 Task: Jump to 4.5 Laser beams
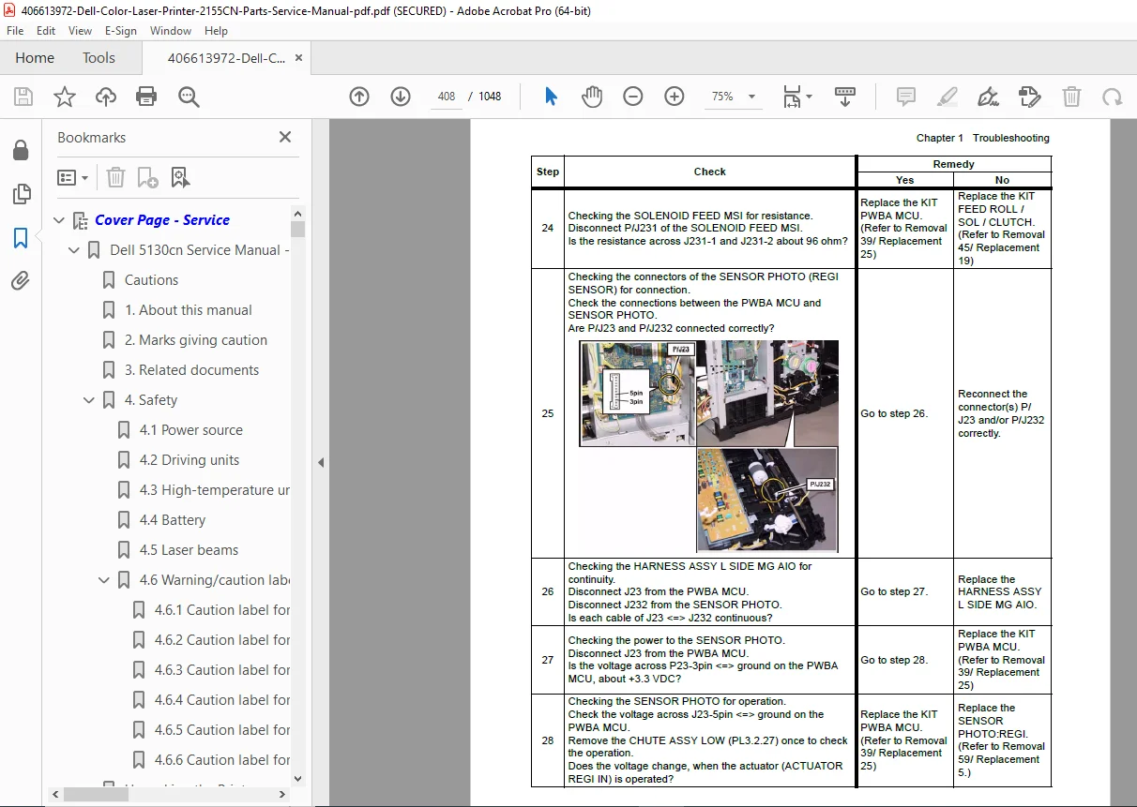pyautogui.click(x=189, y=550)
